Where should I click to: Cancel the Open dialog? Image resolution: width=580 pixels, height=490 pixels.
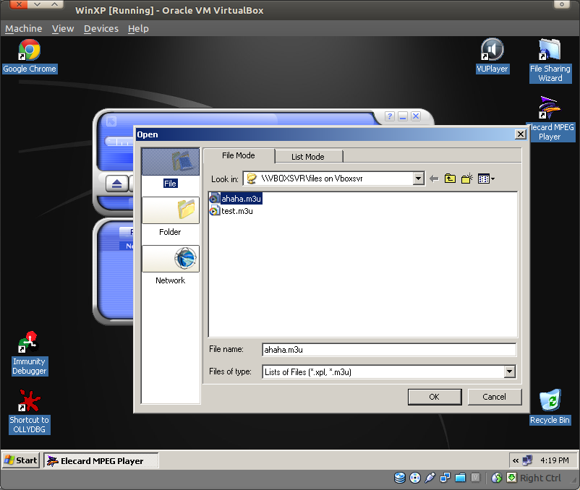(x=494, y=397)
